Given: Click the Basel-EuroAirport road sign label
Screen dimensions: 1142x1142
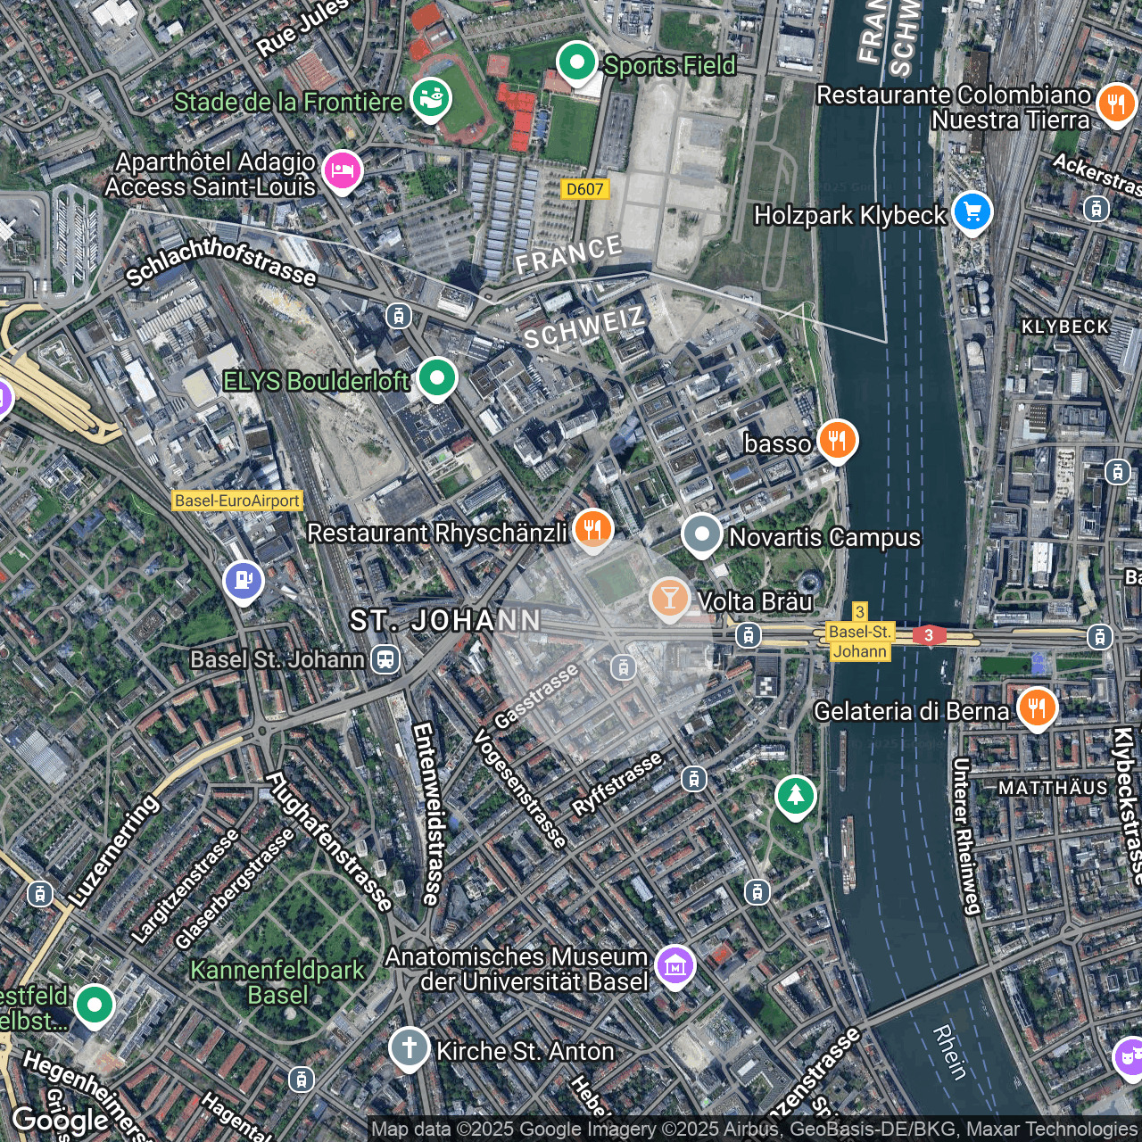Looking at the screenshot, I should coord(237,501).
